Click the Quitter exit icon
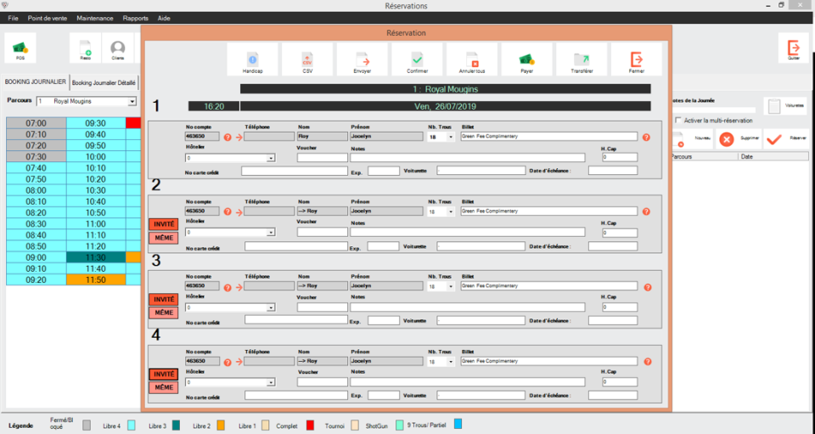 (794, 48)
